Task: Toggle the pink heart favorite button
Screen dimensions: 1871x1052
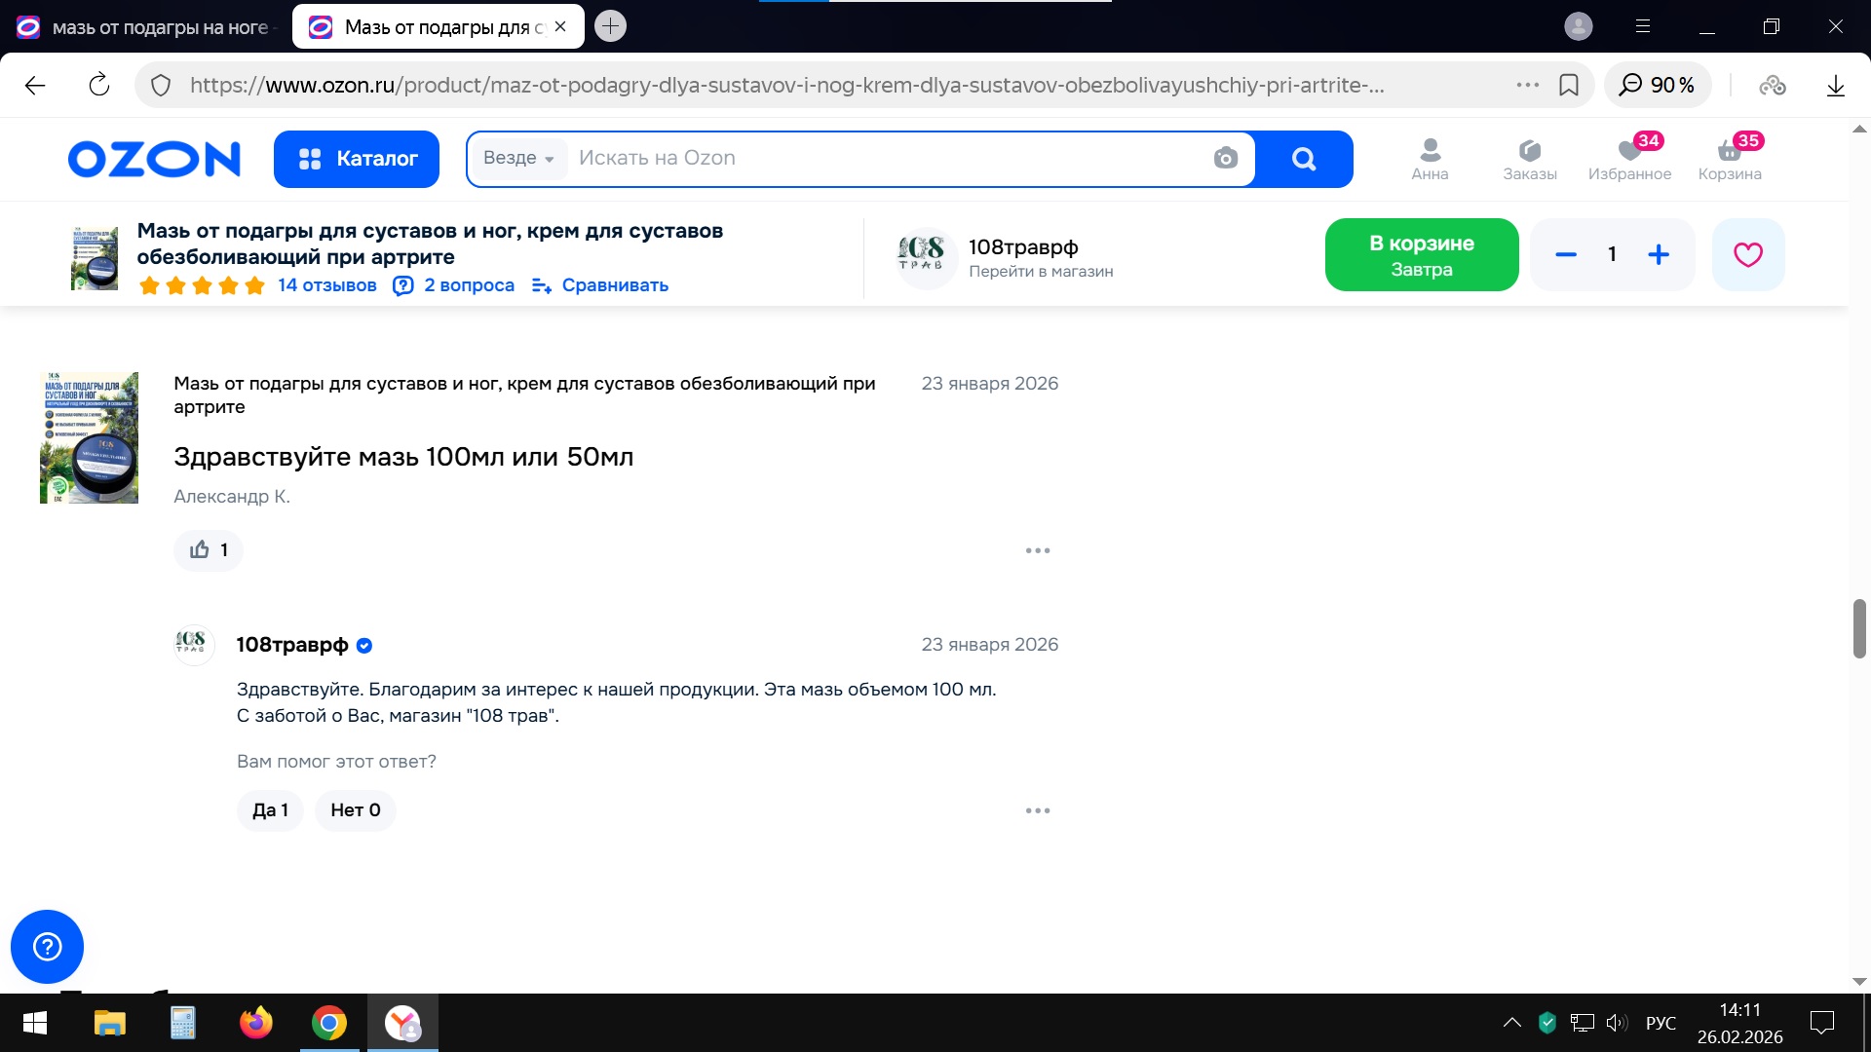Action: pyautogui.click(x=1747, y=255)
